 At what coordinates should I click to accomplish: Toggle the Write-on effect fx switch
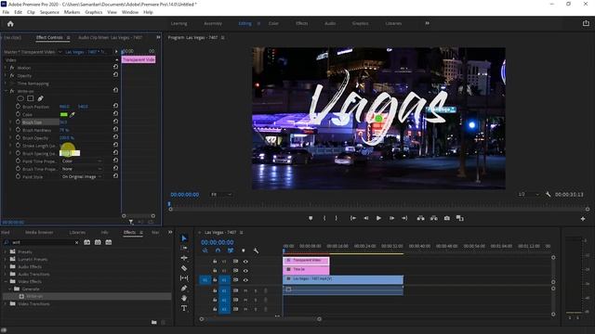pos(12,91)
